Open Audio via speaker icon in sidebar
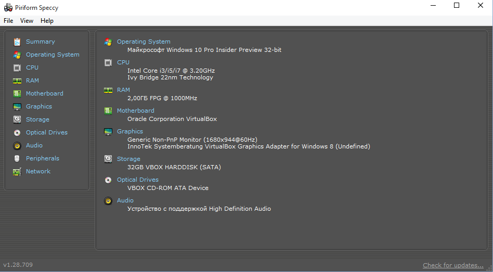 pyautogui.click(x=17, y=145)
